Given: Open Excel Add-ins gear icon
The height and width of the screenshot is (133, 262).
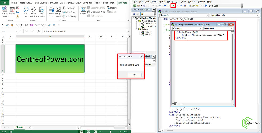Looking at the screenshot, I should coord(33,12).
